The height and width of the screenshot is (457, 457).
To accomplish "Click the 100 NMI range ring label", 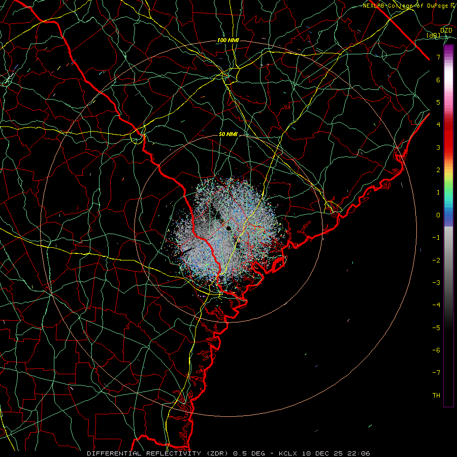I will 228,40.
